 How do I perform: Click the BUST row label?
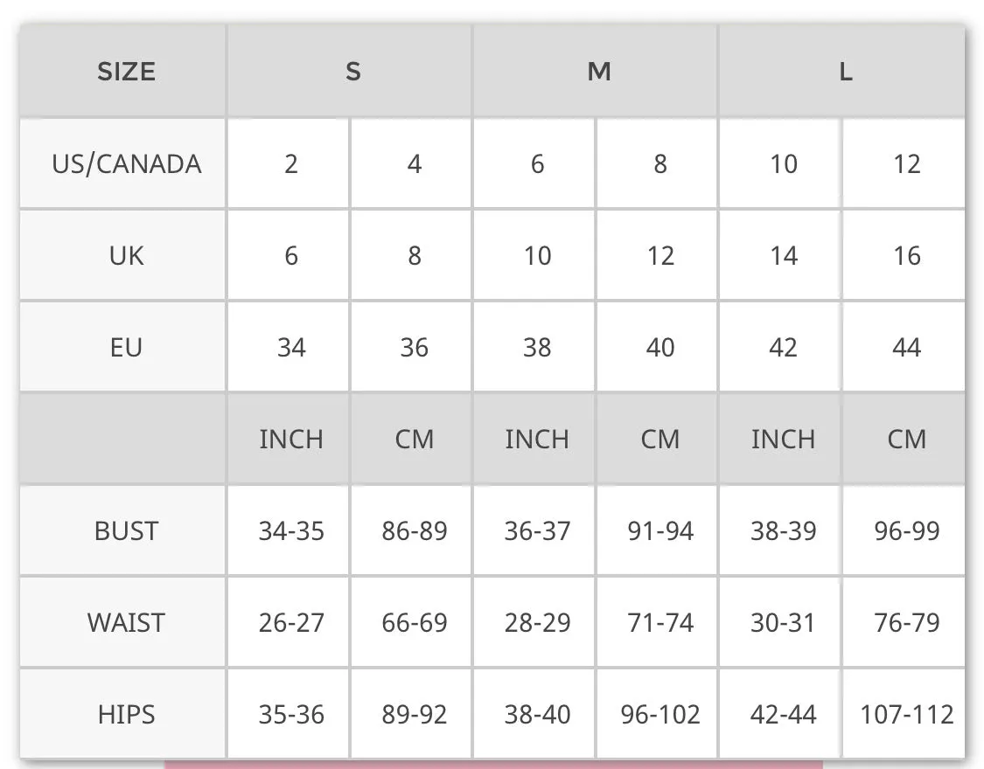click(x=123, y=530)
